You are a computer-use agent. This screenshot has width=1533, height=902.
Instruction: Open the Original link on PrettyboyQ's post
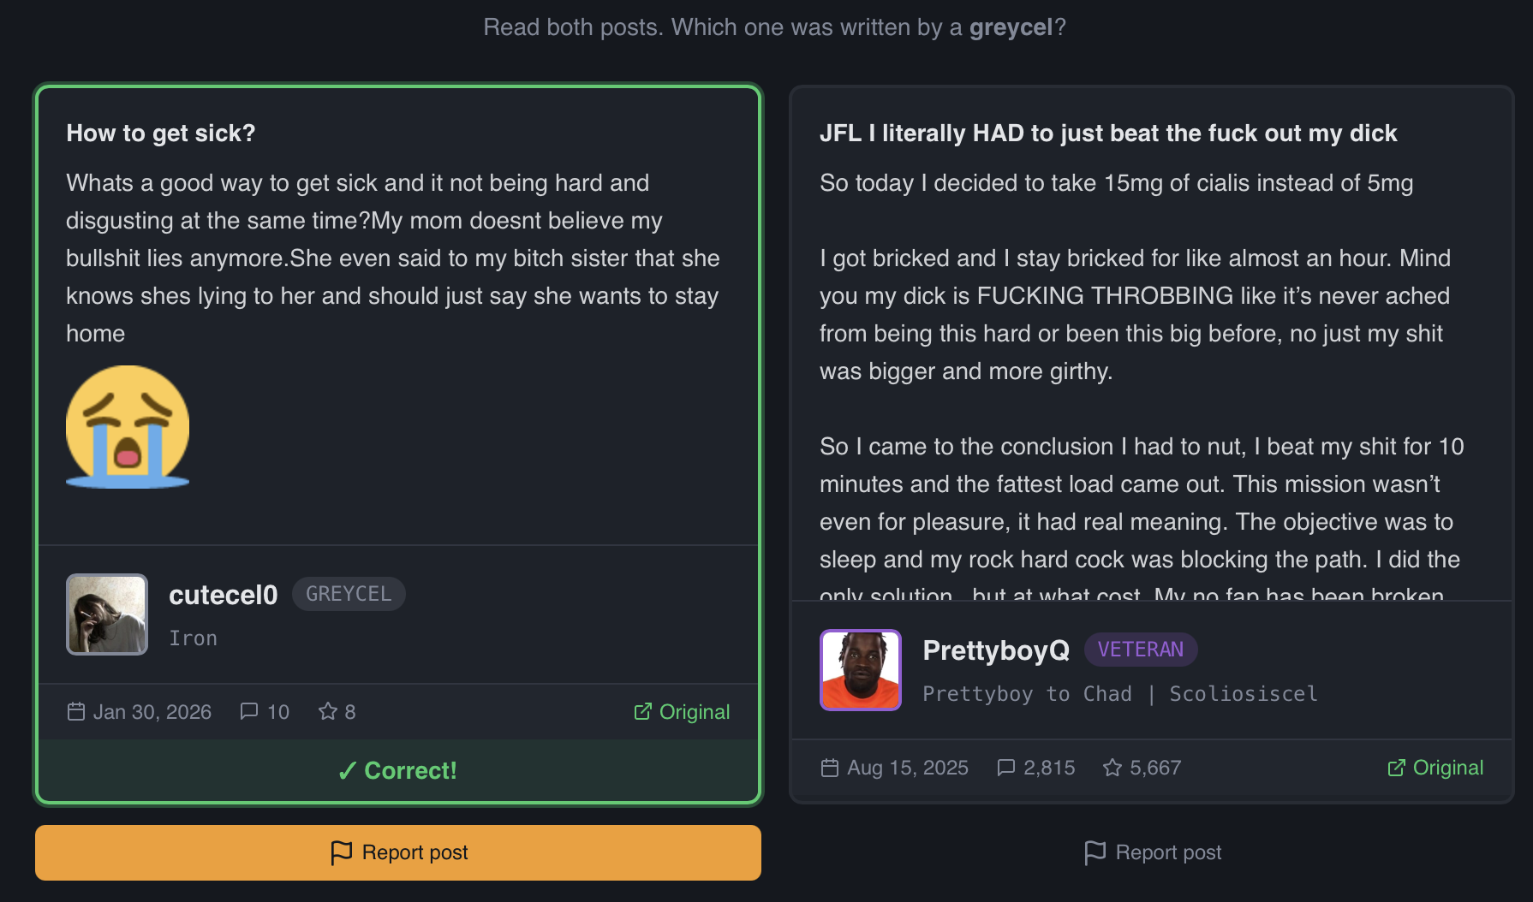pyautogui.click(x=1435, y=768)
